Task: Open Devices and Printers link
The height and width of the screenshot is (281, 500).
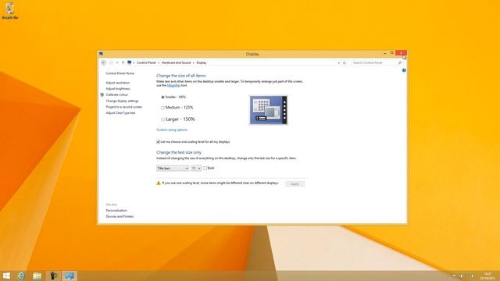Action: (120, 216)
